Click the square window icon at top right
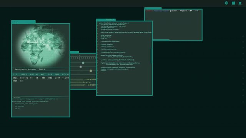The width and height of the screenshot is (246, 138). click(x=233, y=3)
